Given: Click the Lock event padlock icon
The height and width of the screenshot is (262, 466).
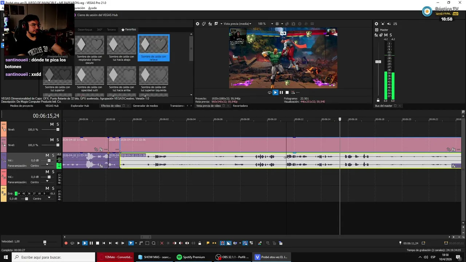Looking at the screenshot, I should tap(200, 243).
